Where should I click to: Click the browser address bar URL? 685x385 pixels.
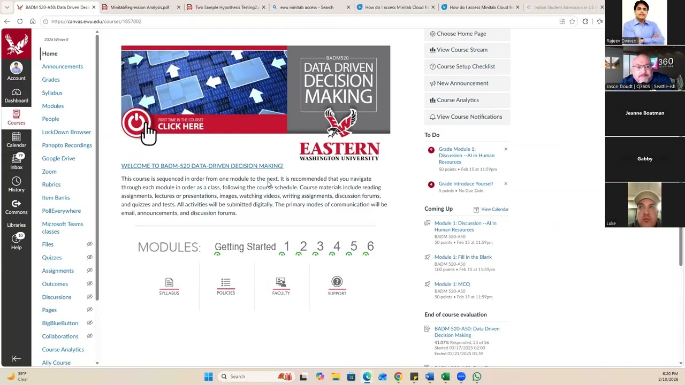96,21
